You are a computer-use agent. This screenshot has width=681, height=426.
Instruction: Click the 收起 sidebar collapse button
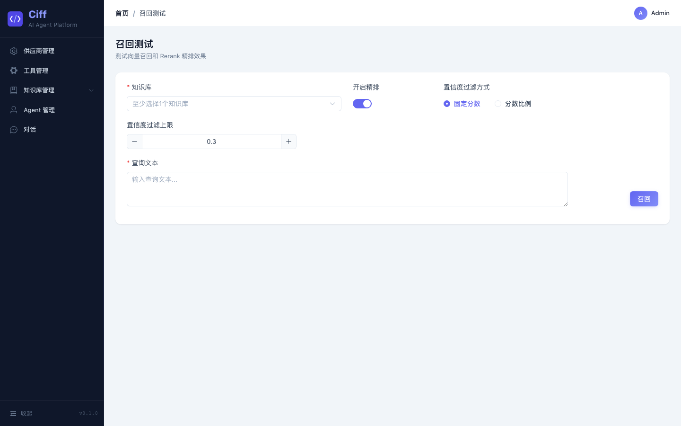(x=22, y=414)
